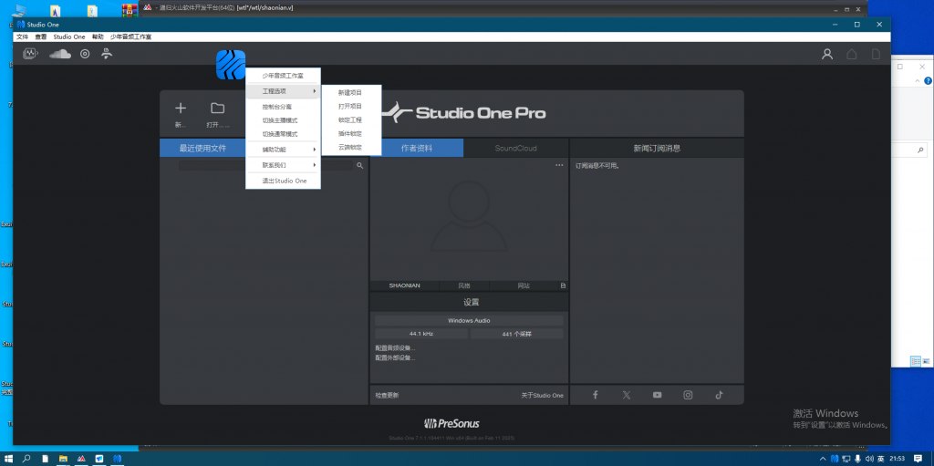
Task: Expand the 辅助功能 submenu entry
Action: click(x=283, y=150)
